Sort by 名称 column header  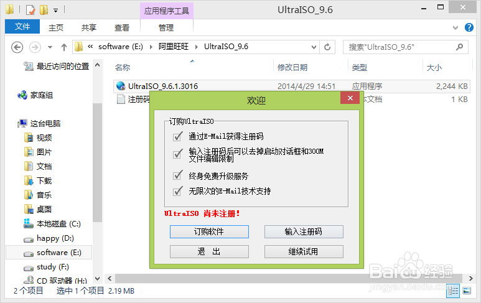[x=123, y=67]
